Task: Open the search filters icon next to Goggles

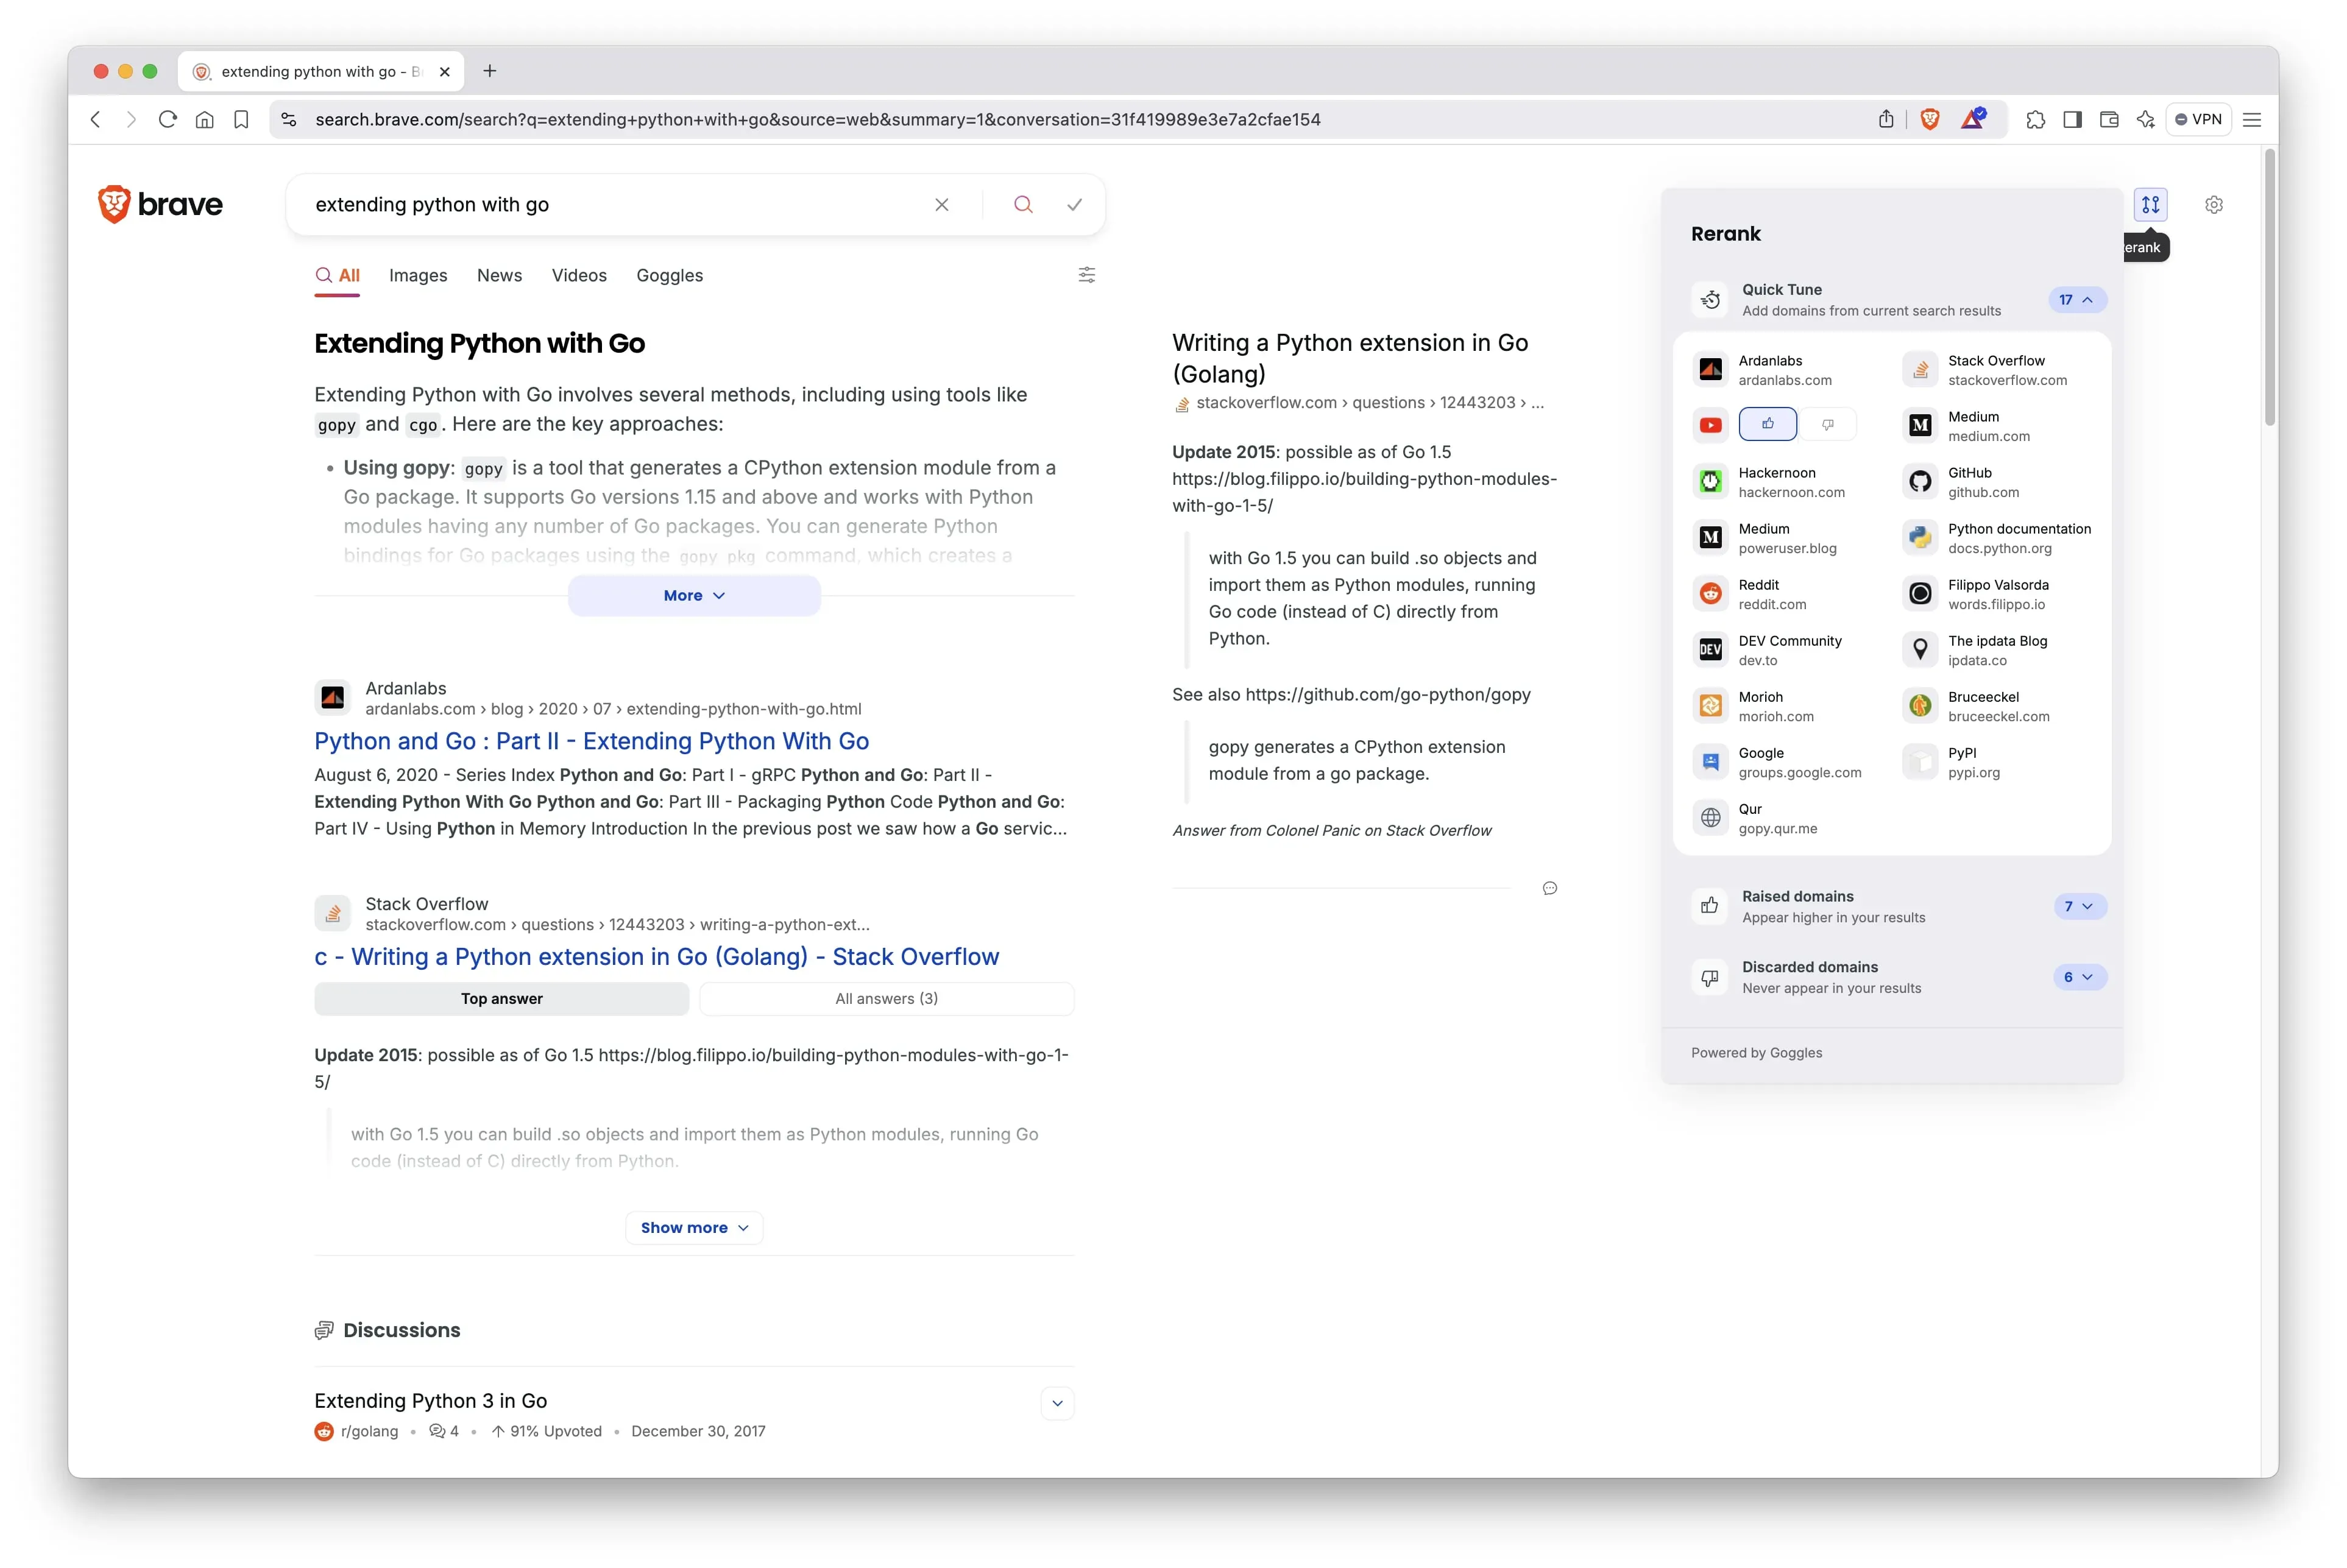Action: click(1087, 275)
